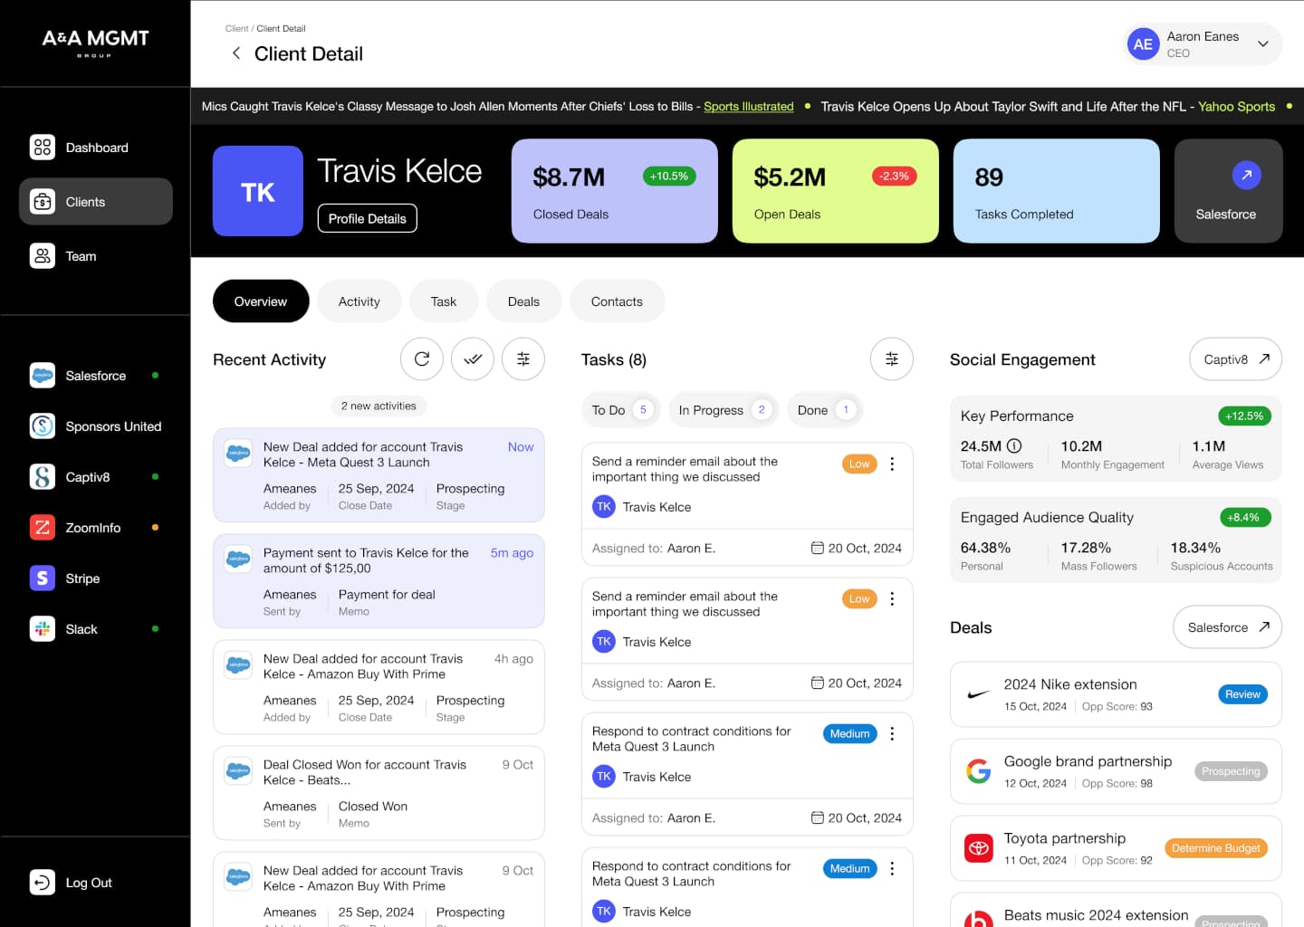This screenshot has height=927, width=1304.
Task: Open options for second Low priority reminder task
Action: coord(892,599)
